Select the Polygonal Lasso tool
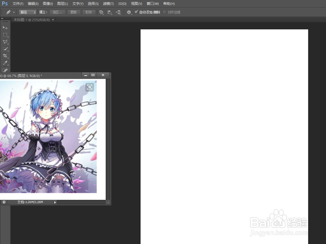Image resolution: width=326 pixels, height=244 pixels. (x=5, y=42)
